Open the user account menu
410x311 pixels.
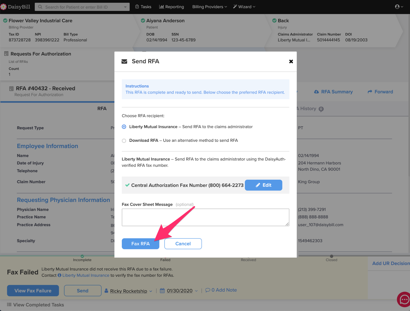click(399, 7)
